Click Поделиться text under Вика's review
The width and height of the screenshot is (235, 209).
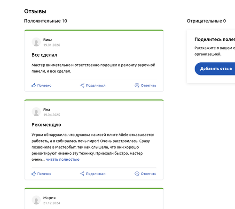pos(96,85)
